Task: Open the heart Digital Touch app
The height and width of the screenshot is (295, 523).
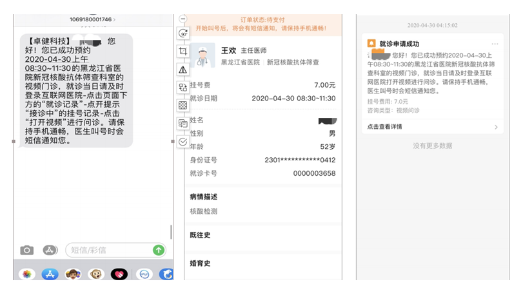Action: 119,274
